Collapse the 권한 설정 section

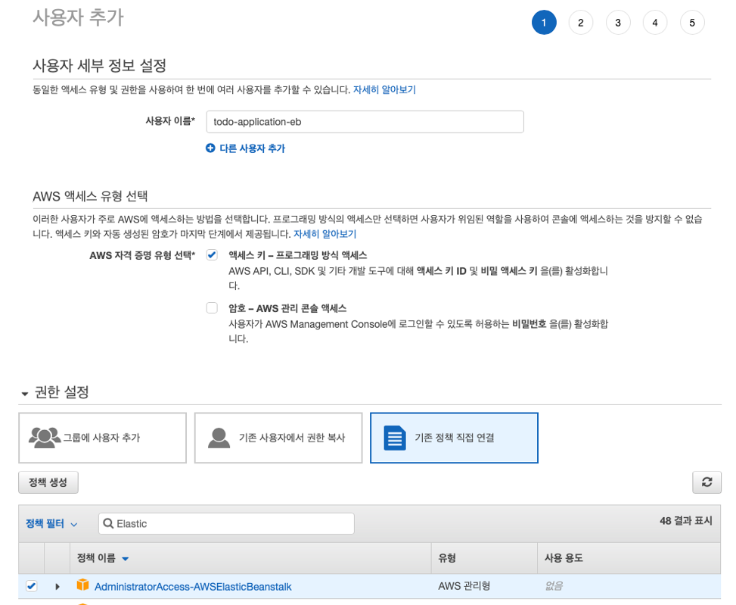25,393
